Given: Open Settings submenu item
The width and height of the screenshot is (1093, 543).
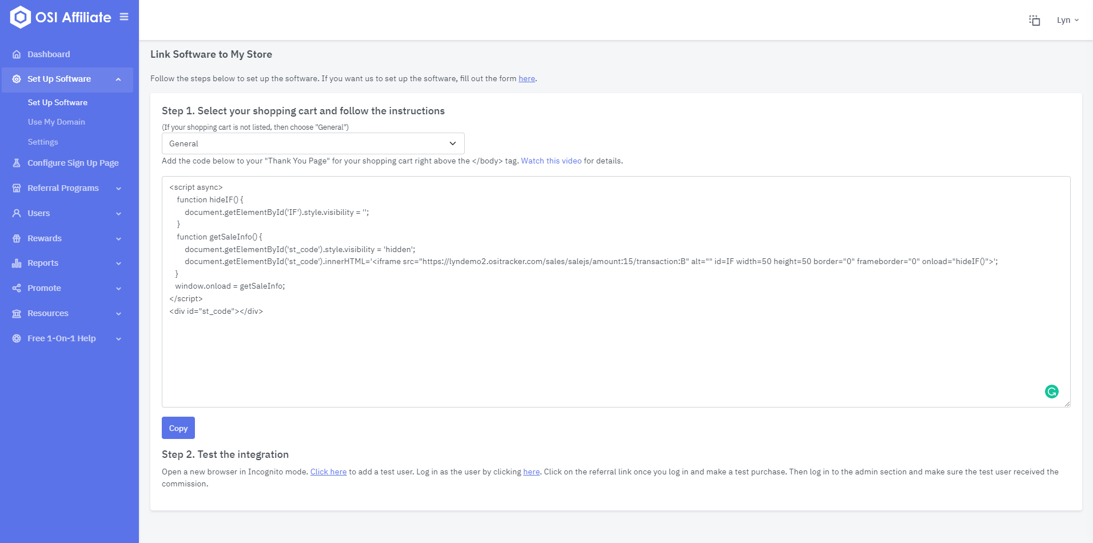Looking at the screenshot, I should tap(43, 142).
